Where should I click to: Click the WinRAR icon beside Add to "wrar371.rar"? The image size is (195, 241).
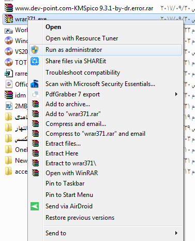pyautogui.click(x=36, y=114)
